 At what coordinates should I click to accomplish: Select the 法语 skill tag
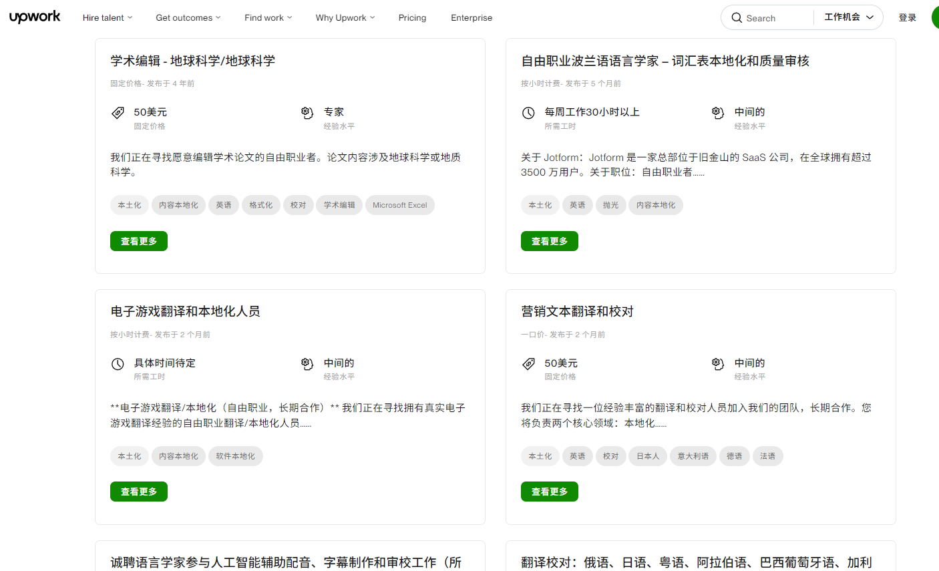click(x=768, y=456)
